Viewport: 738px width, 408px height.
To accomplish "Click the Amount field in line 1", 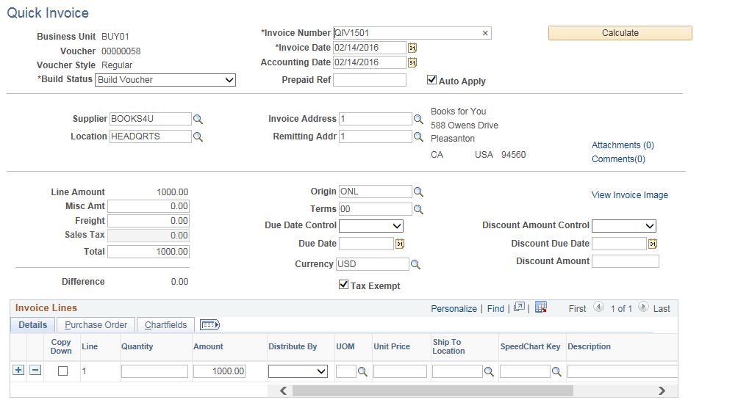I will [219, 371].
